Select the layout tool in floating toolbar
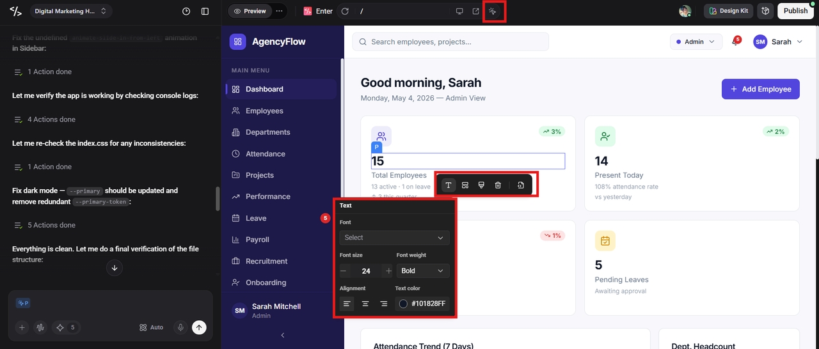 (x=465, y=185)
